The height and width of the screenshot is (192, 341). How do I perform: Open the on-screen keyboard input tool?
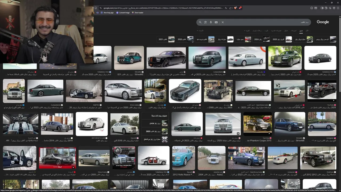[216, 22]
